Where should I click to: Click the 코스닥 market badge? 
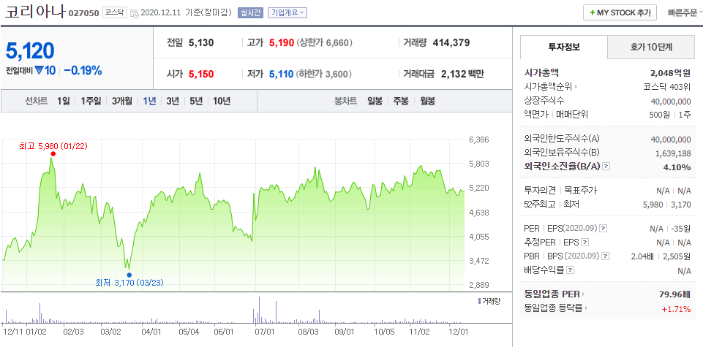[114, 13]
